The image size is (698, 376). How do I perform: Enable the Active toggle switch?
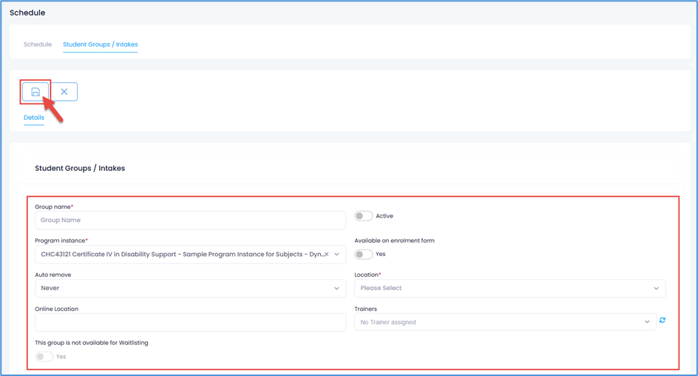[x=363, y=216]
